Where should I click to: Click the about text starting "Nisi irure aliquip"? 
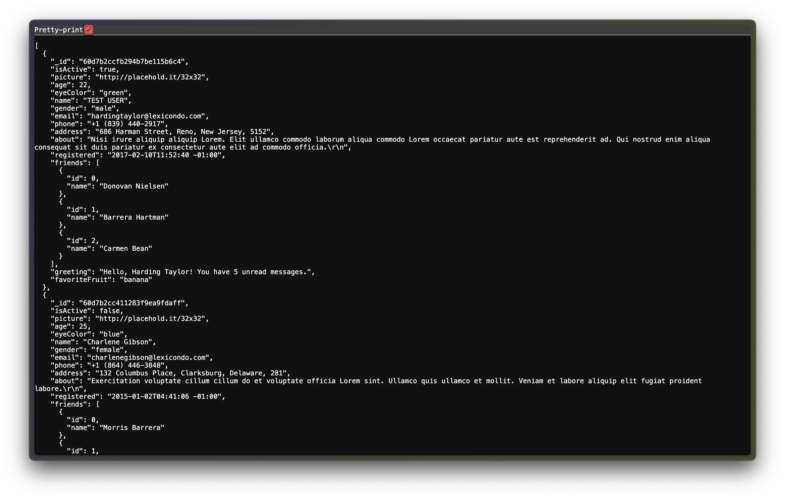tap(372, 144)
